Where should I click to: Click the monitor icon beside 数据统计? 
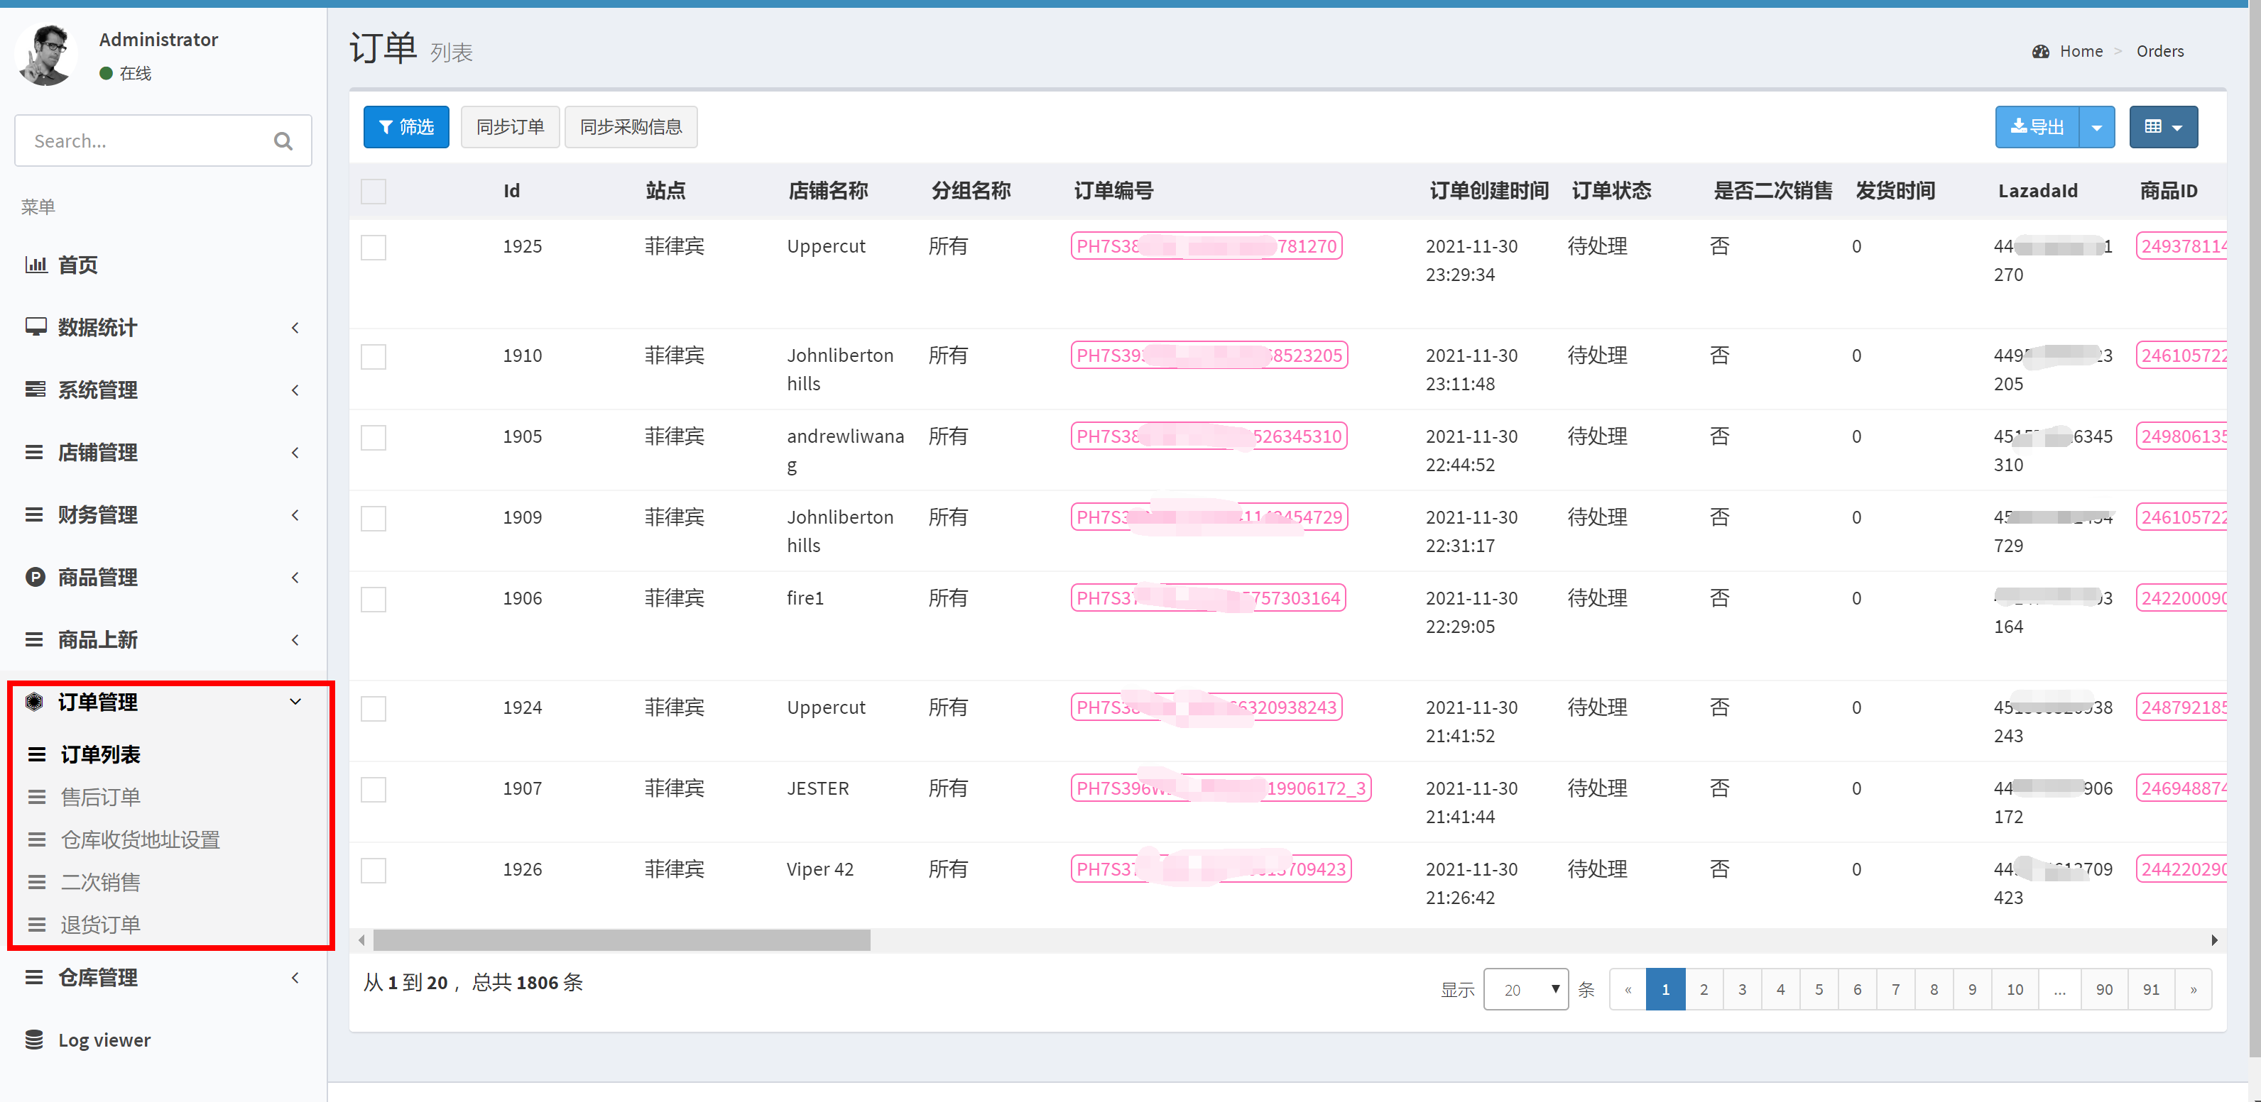35,327
